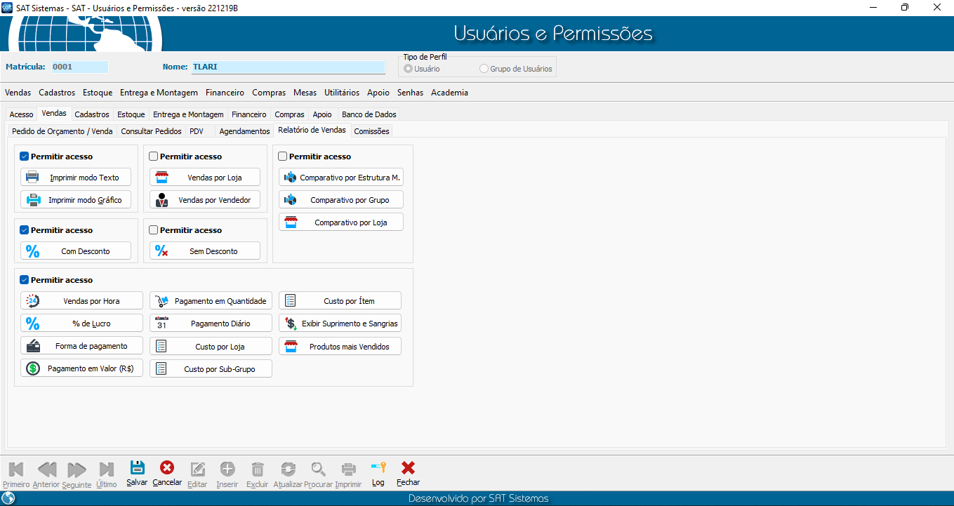Click the Salvar floppy disk icon
The width and height of the screenshot is (954, 506).
coord(137,468)
